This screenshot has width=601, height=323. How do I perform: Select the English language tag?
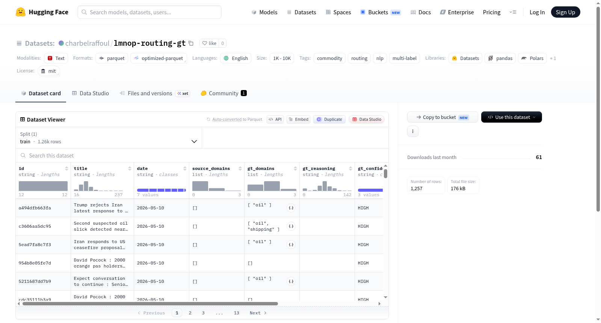coord(236,58)
